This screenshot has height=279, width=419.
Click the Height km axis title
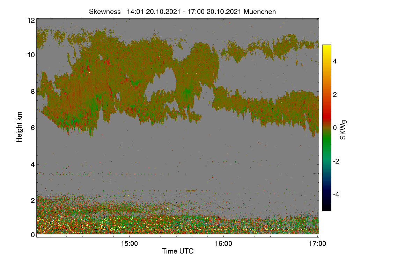pos(20,127)
